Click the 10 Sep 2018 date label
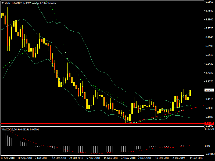Screen dimensions: 215x161 [7, 158]
